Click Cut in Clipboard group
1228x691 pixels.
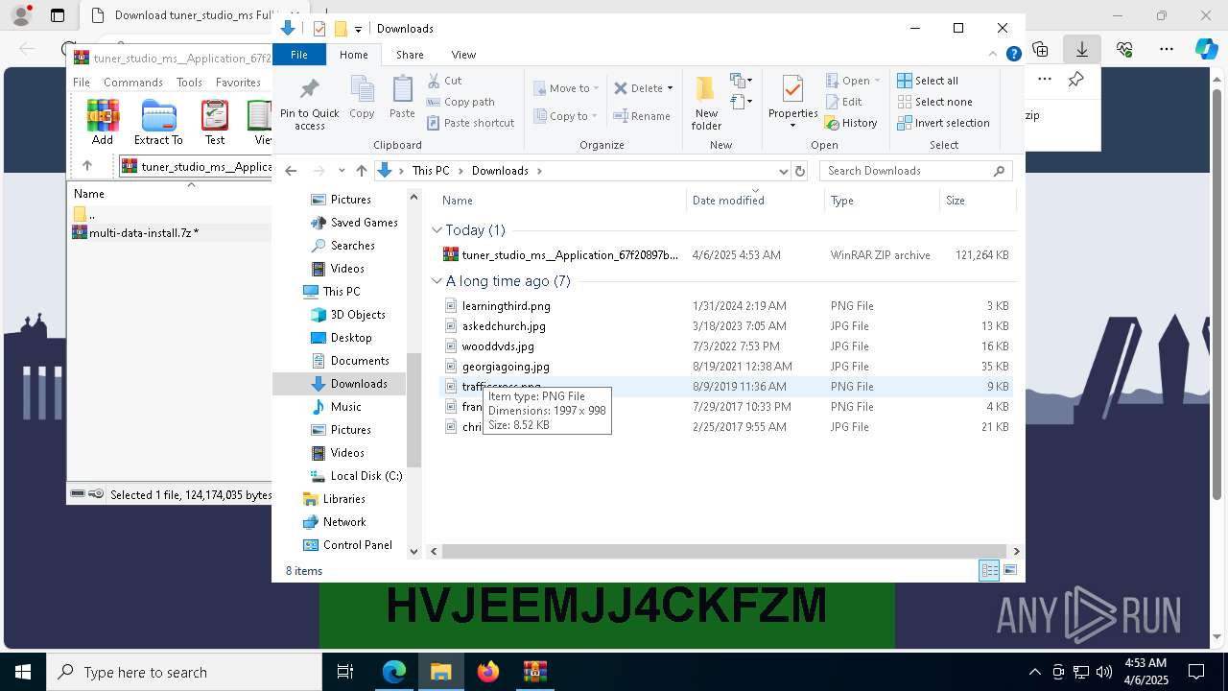444,81
